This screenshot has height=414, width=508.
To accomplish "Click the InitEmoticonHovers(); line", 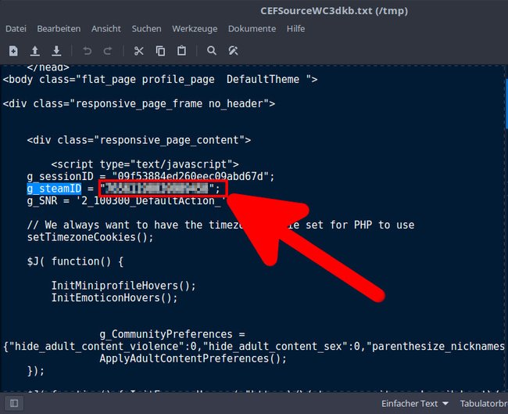I will [x=114, y=297].
